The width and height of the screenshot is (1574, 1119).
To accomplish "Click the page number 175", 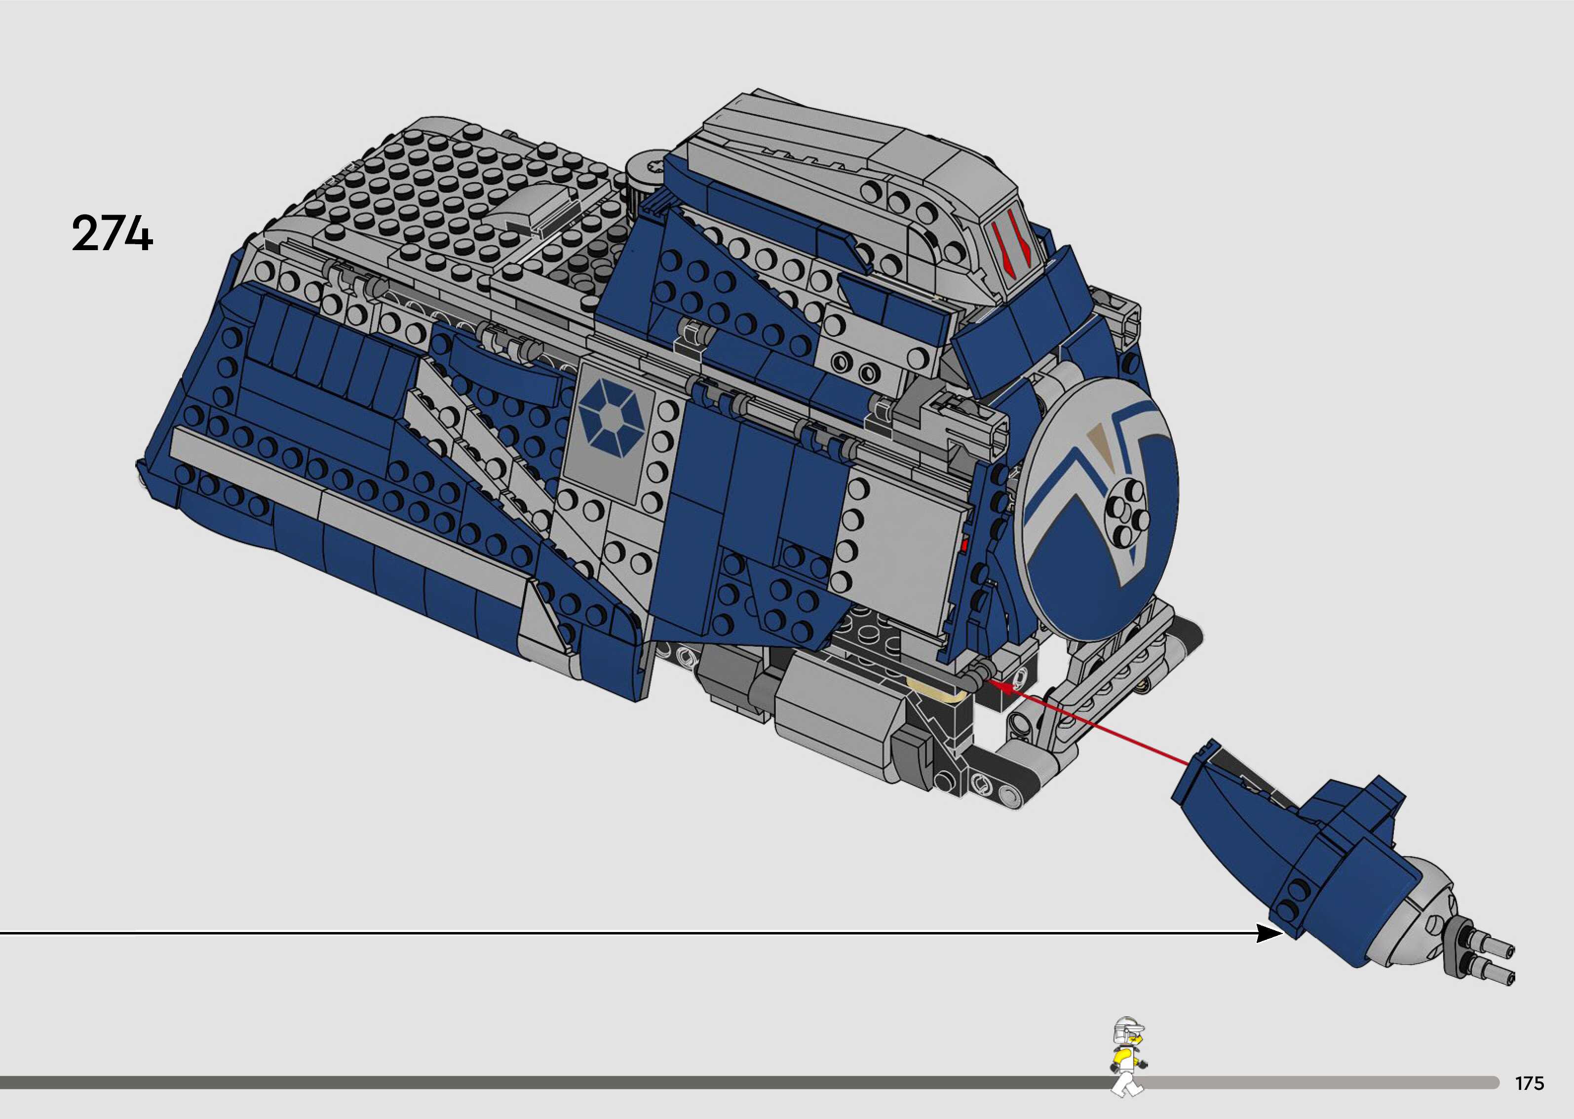I will pyautogui.click(x=1529, y=1083).
